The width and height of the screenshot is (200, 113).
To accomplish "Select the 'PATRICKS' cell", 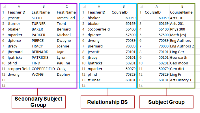I will (44, 57).
